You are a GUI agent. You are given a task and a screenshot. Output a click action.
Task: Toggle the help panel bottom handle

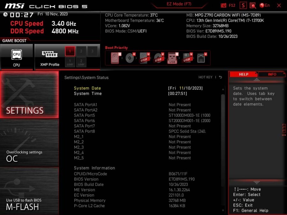point(257,183)
